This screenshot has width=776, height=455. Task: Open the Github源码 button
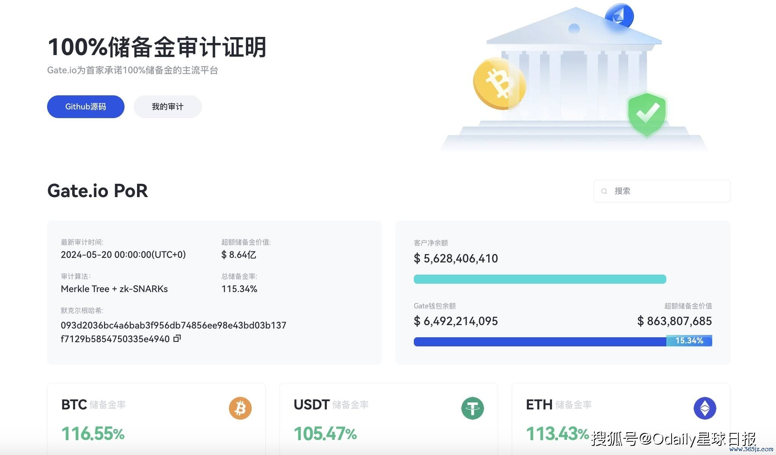86,107
